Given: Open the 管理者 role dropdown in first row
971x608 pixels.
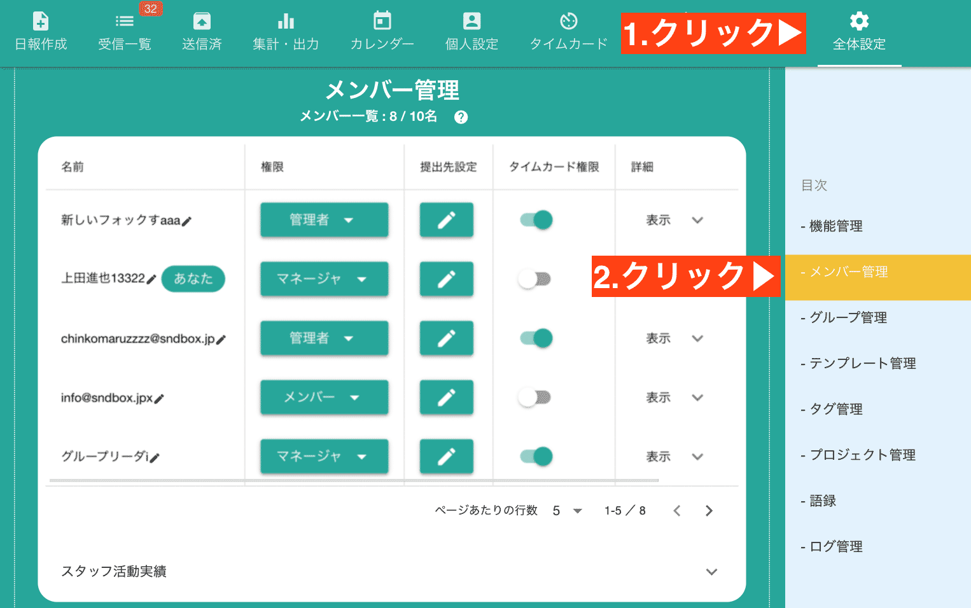Looking at the screenshot, I should click(324, 219).
